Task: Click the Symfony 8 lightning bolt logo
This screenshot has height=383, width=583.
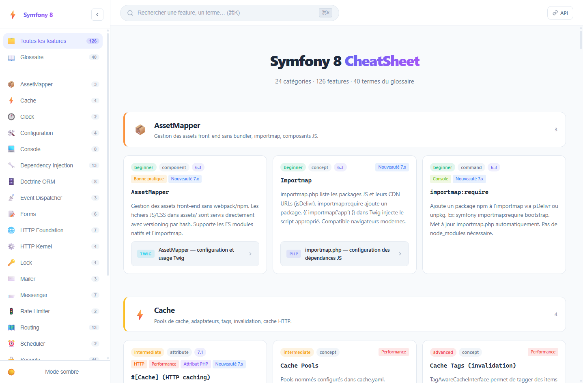Action: (13, 15)
